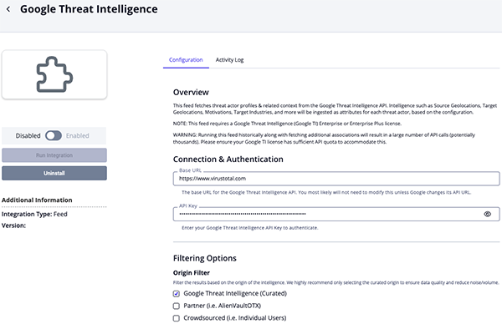Click the Origin Filter label
Screen dimensions: 502x324
pyautogui.click(x=192, y=273)
